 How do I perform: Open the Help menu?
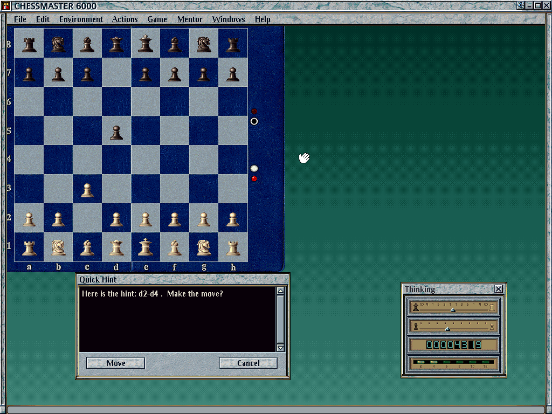point(263,19)
